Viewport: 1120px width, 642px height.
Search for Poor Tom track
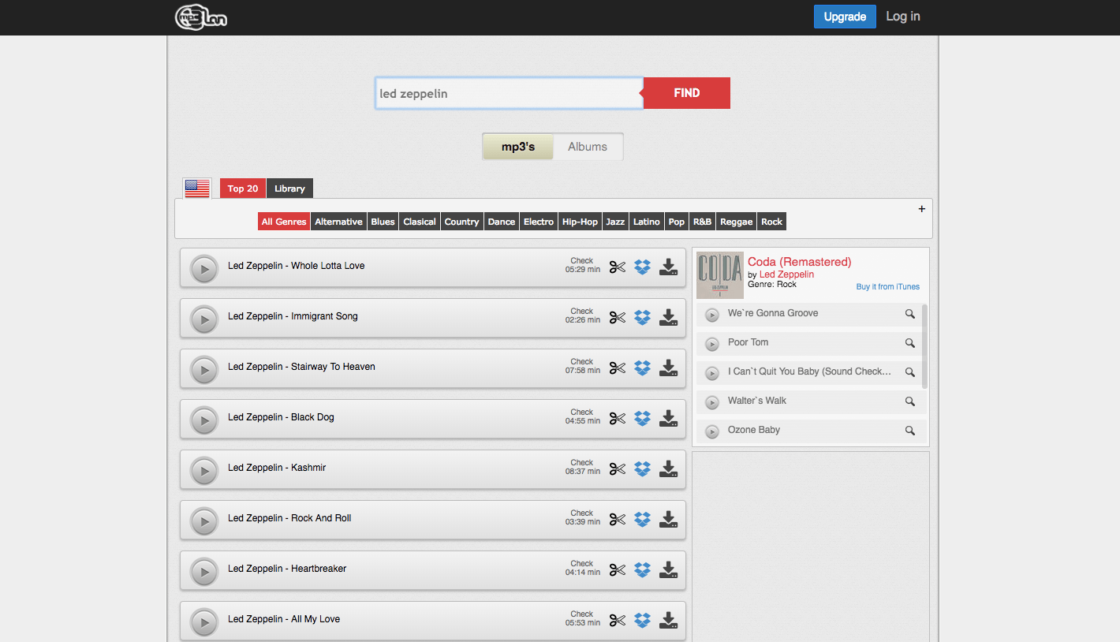click(x=910, y=343)
